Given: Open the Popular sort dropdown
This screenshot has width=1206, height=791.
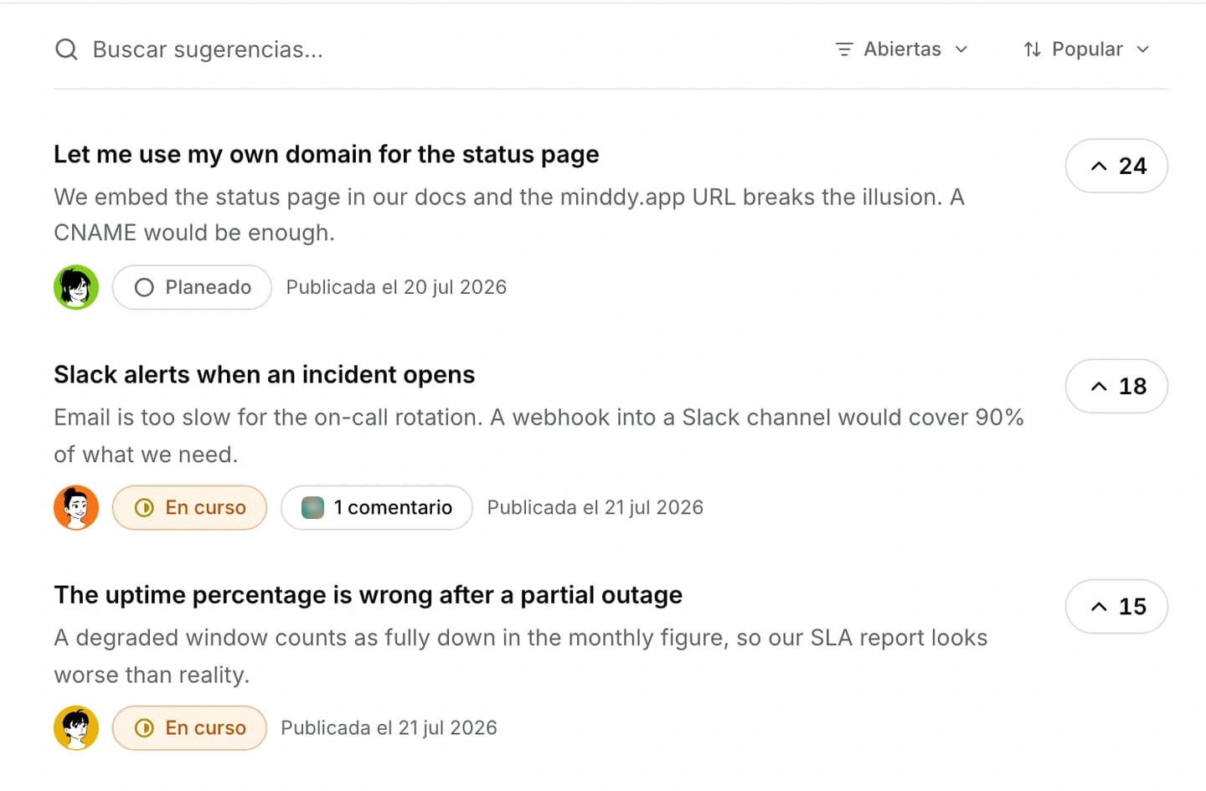Looking at the screenshot, I should point(1086,49).
